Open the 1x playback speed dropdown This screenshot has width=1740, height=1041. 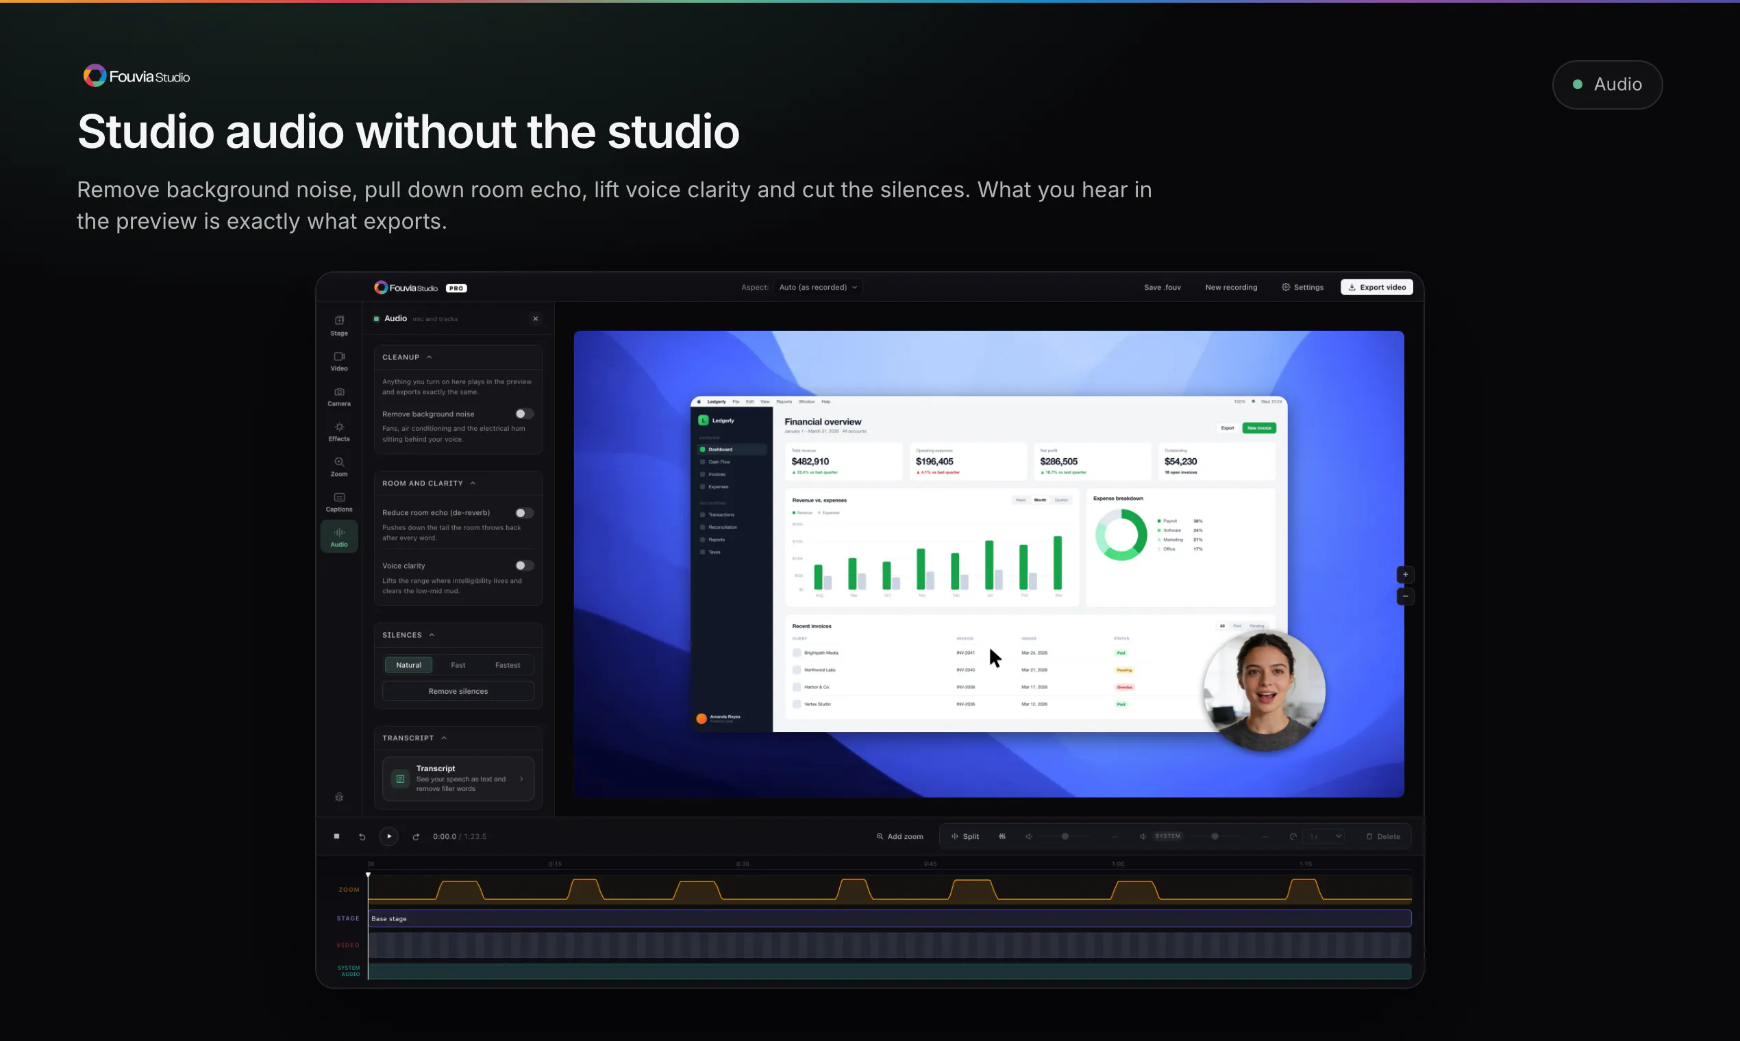coord(1324,836)
